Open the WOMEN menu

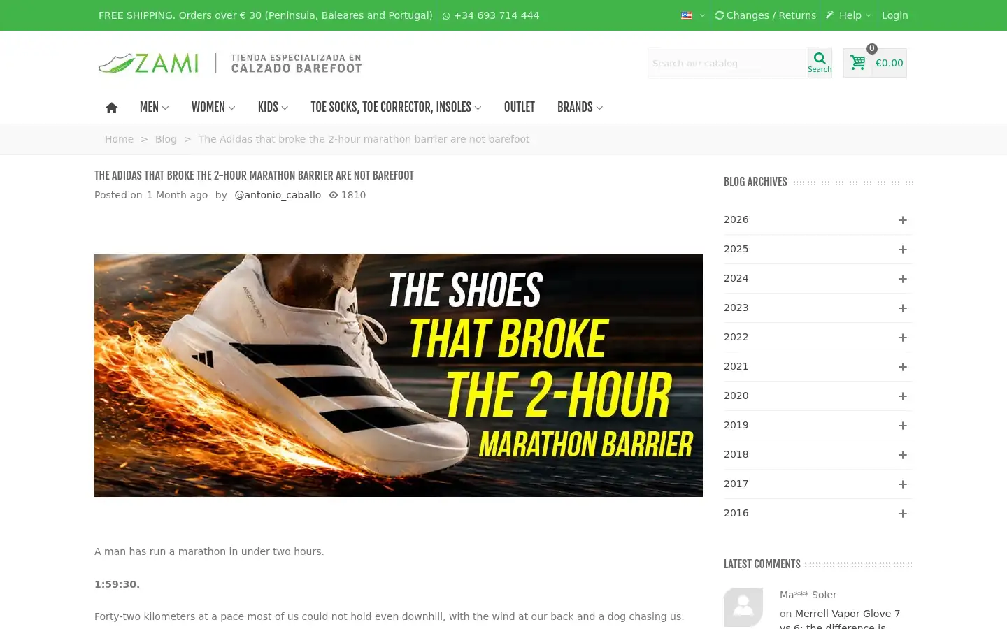213,107
